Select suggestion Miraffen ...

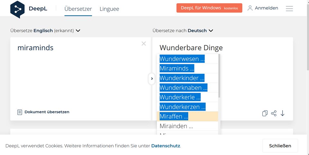[187, 116]
